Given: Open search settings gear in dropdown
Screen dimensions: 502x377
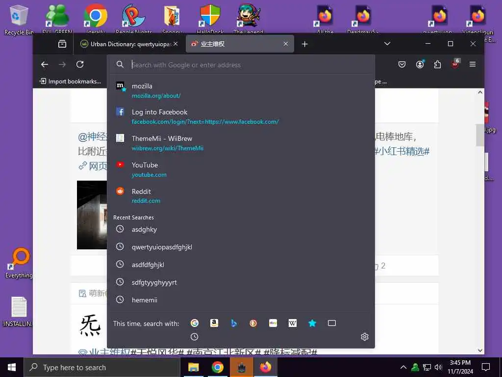Looking at the screenshot, I should pos(365,337).
